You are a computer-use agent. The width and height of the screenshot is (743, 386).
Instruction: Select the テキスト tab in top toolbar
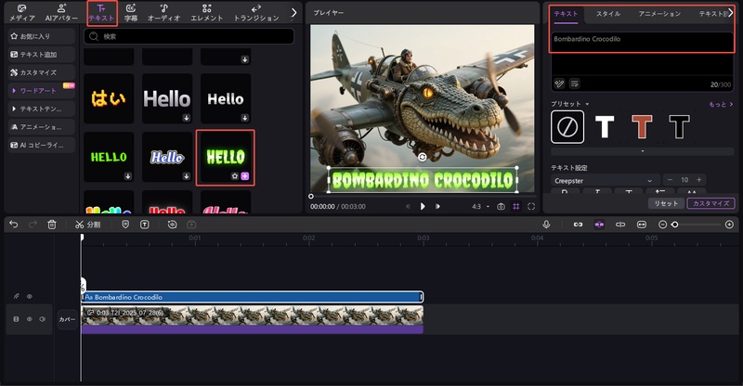[101, 13]
